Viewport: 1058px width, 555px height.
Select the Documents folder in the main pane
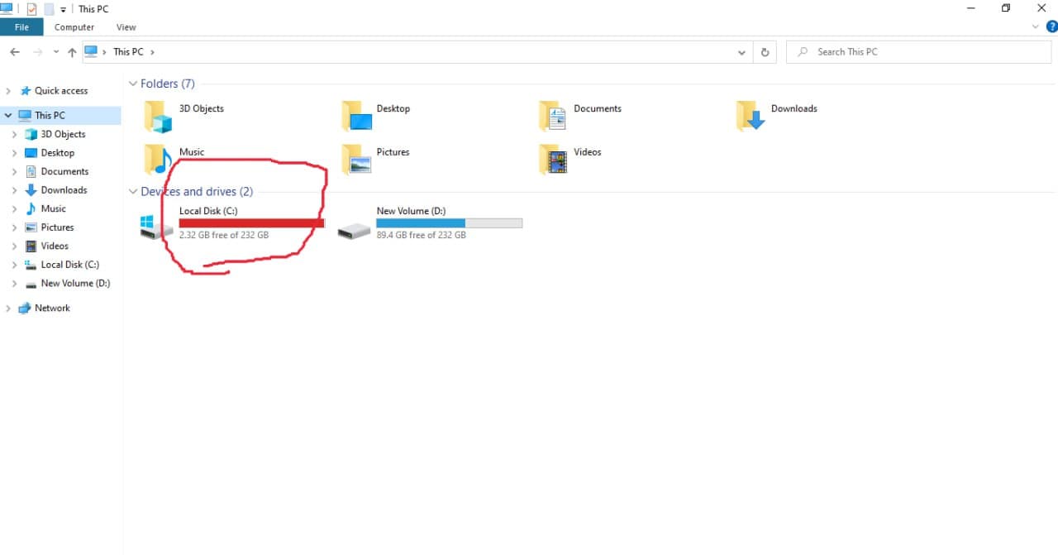(580, 116)
